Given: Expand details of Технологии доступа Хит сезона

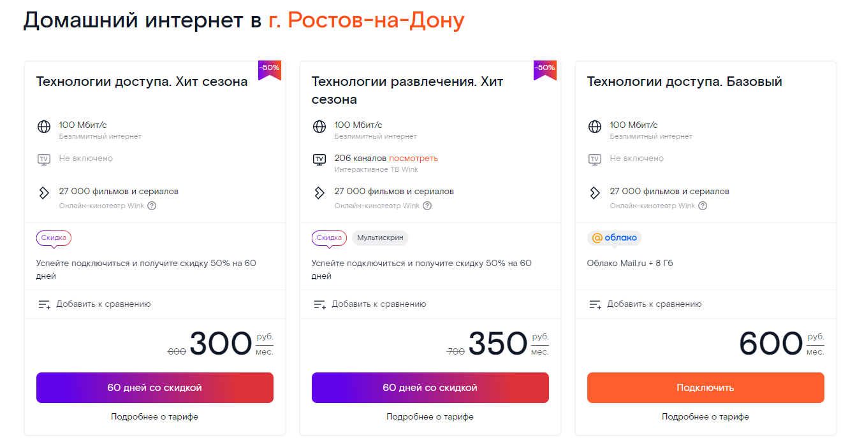Looking at the screenshot, I should coord(154,417).
